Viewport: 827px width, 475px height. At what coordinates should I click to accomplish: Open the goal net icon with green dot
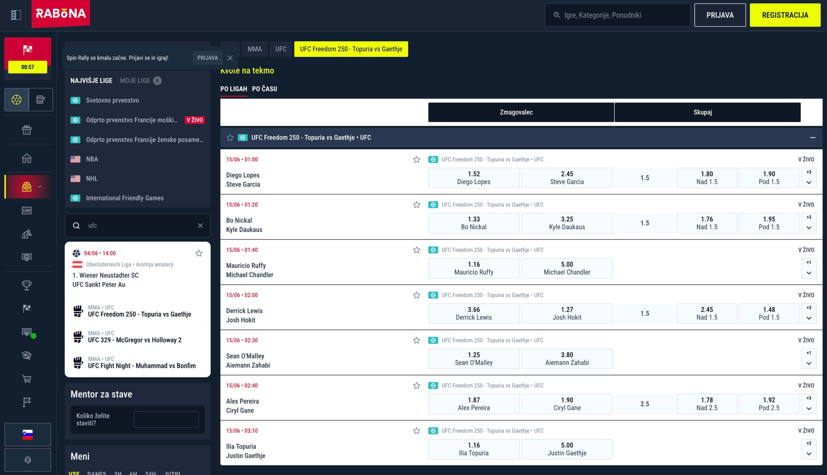point(27,332)
